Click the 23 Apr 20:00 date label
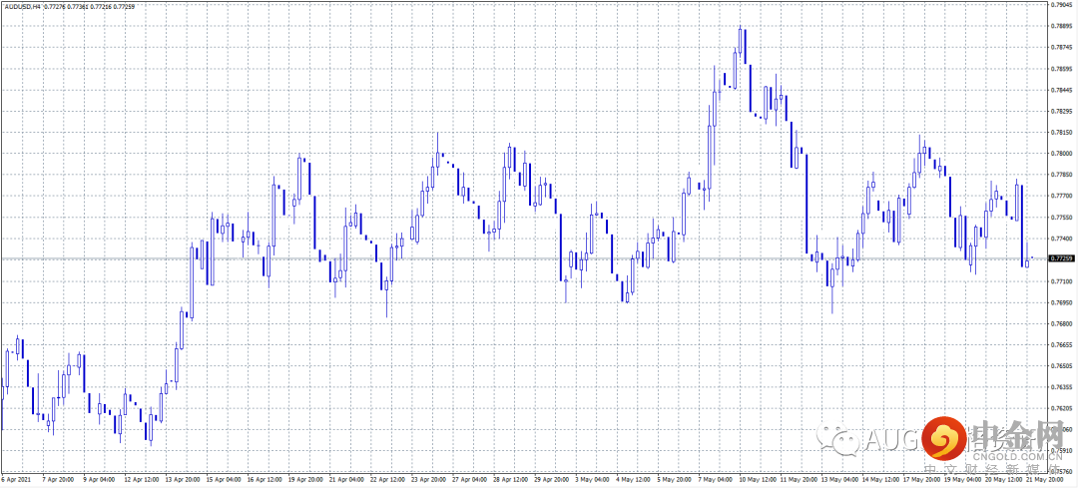Image resolution: width=1078 pixels, height=488 pixels. point(429,478)
